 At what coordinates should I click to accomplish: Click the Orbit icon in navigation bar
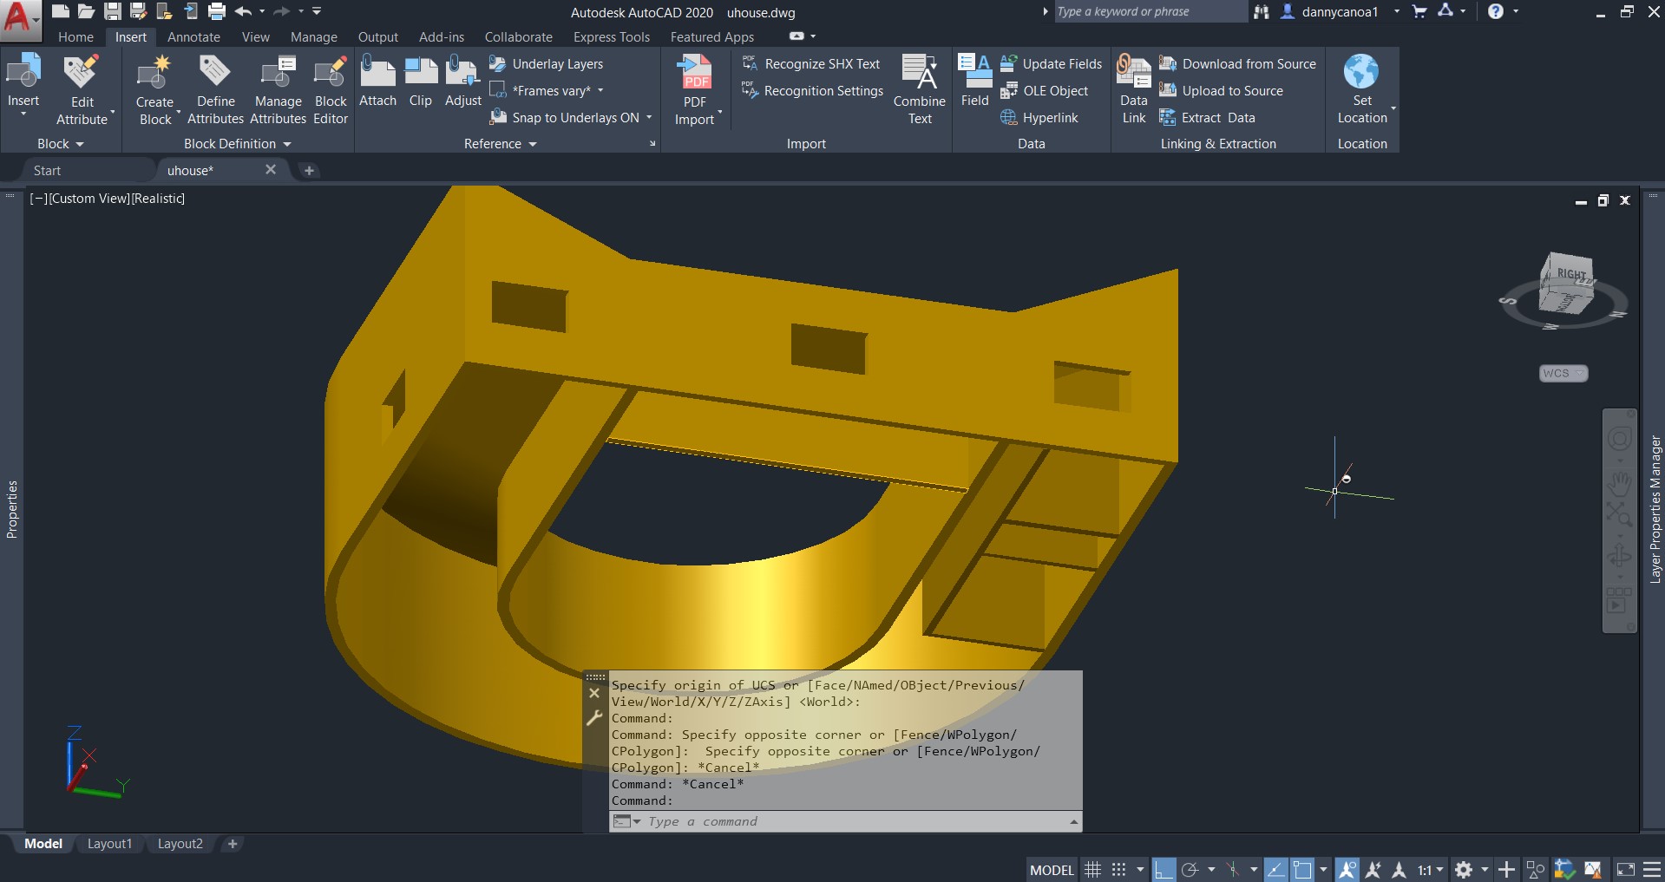tap(1619, 556)
